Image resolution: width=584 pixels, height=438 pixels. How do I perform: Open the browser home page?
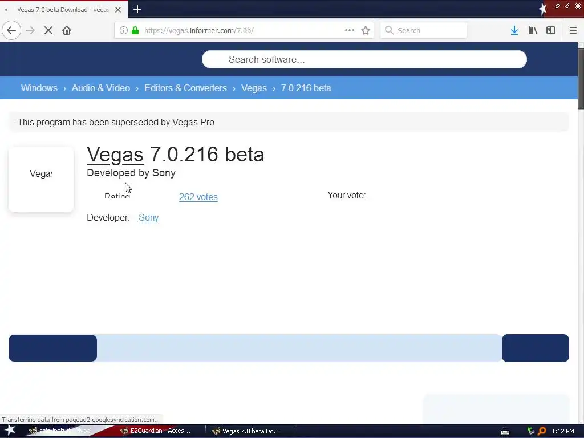pos(67,30)
